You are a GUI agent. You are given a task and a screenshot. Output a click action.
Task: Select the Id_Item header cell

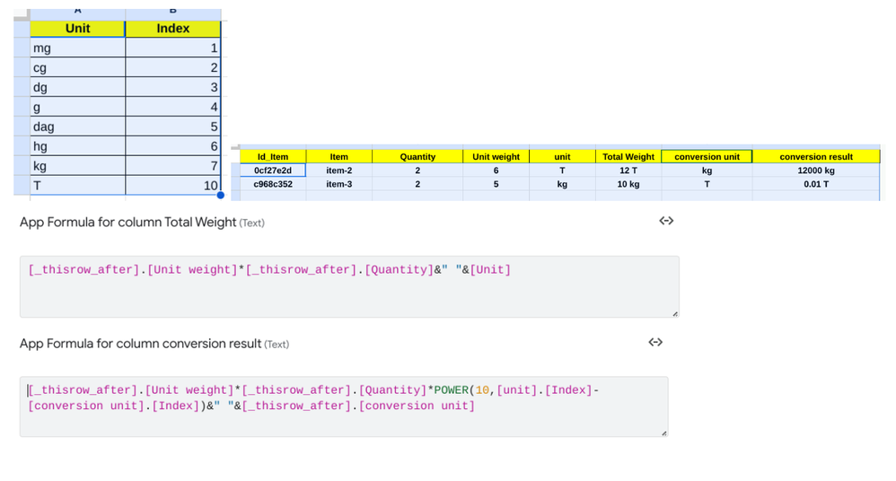273,156
